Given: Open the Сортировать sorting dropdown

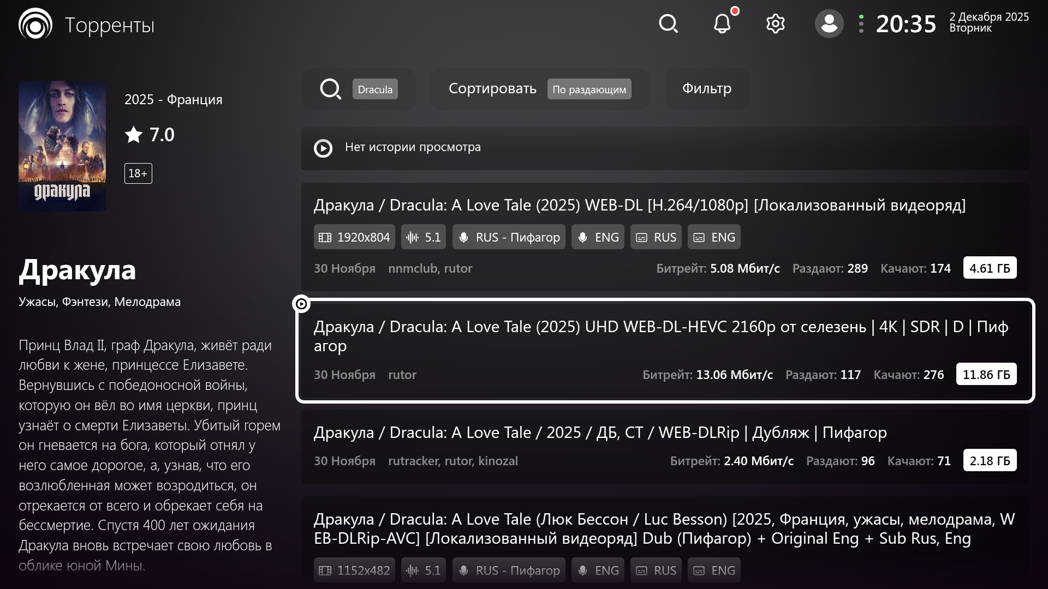Looking at the screenshot, I should (x=492, y=89).
